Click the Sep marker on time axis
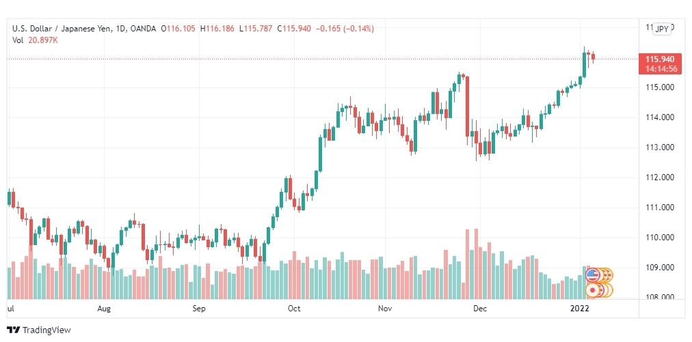The height and width of the screenshot is (342, 692). 199,309
